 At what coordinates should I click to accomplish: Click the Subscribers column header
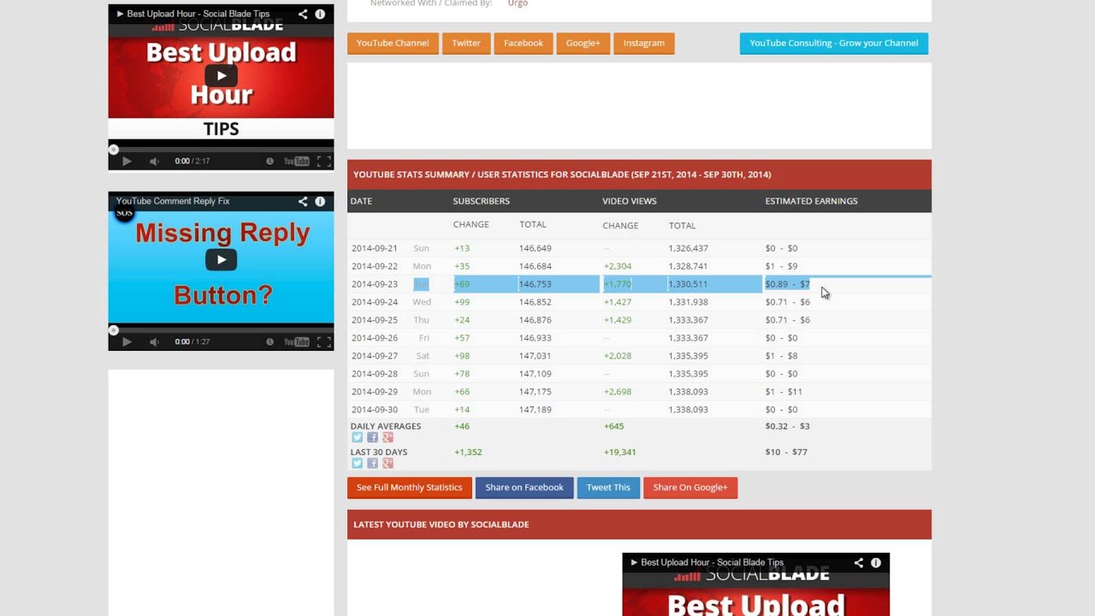[x=481, y=201]
